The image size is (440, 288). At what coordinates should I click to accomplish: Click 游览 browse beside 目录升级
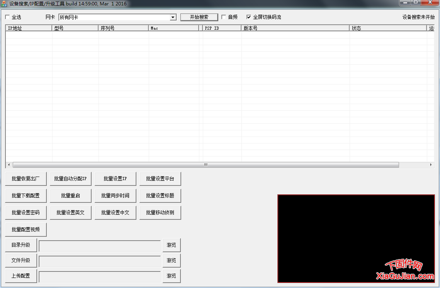[172, 245]
